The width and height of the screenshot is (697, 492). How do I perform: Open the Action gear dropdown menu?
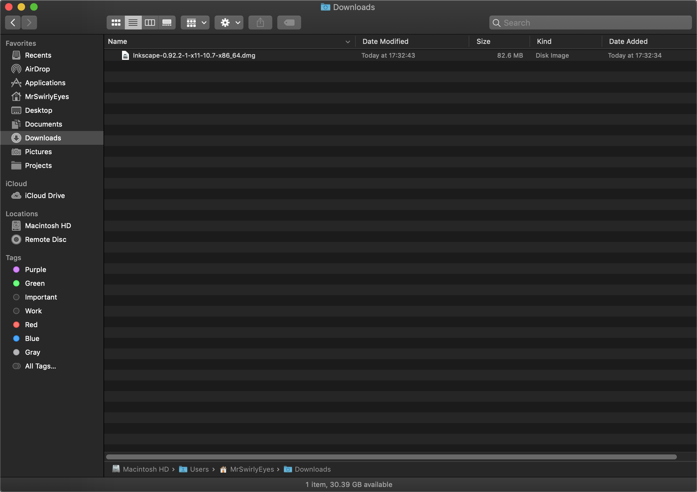coord(229,23)
